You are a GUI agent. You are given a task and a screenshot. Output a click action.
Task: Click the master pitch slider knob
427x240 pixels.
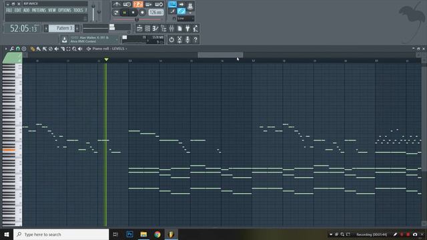pyautogui.click(x=99, y=12)
